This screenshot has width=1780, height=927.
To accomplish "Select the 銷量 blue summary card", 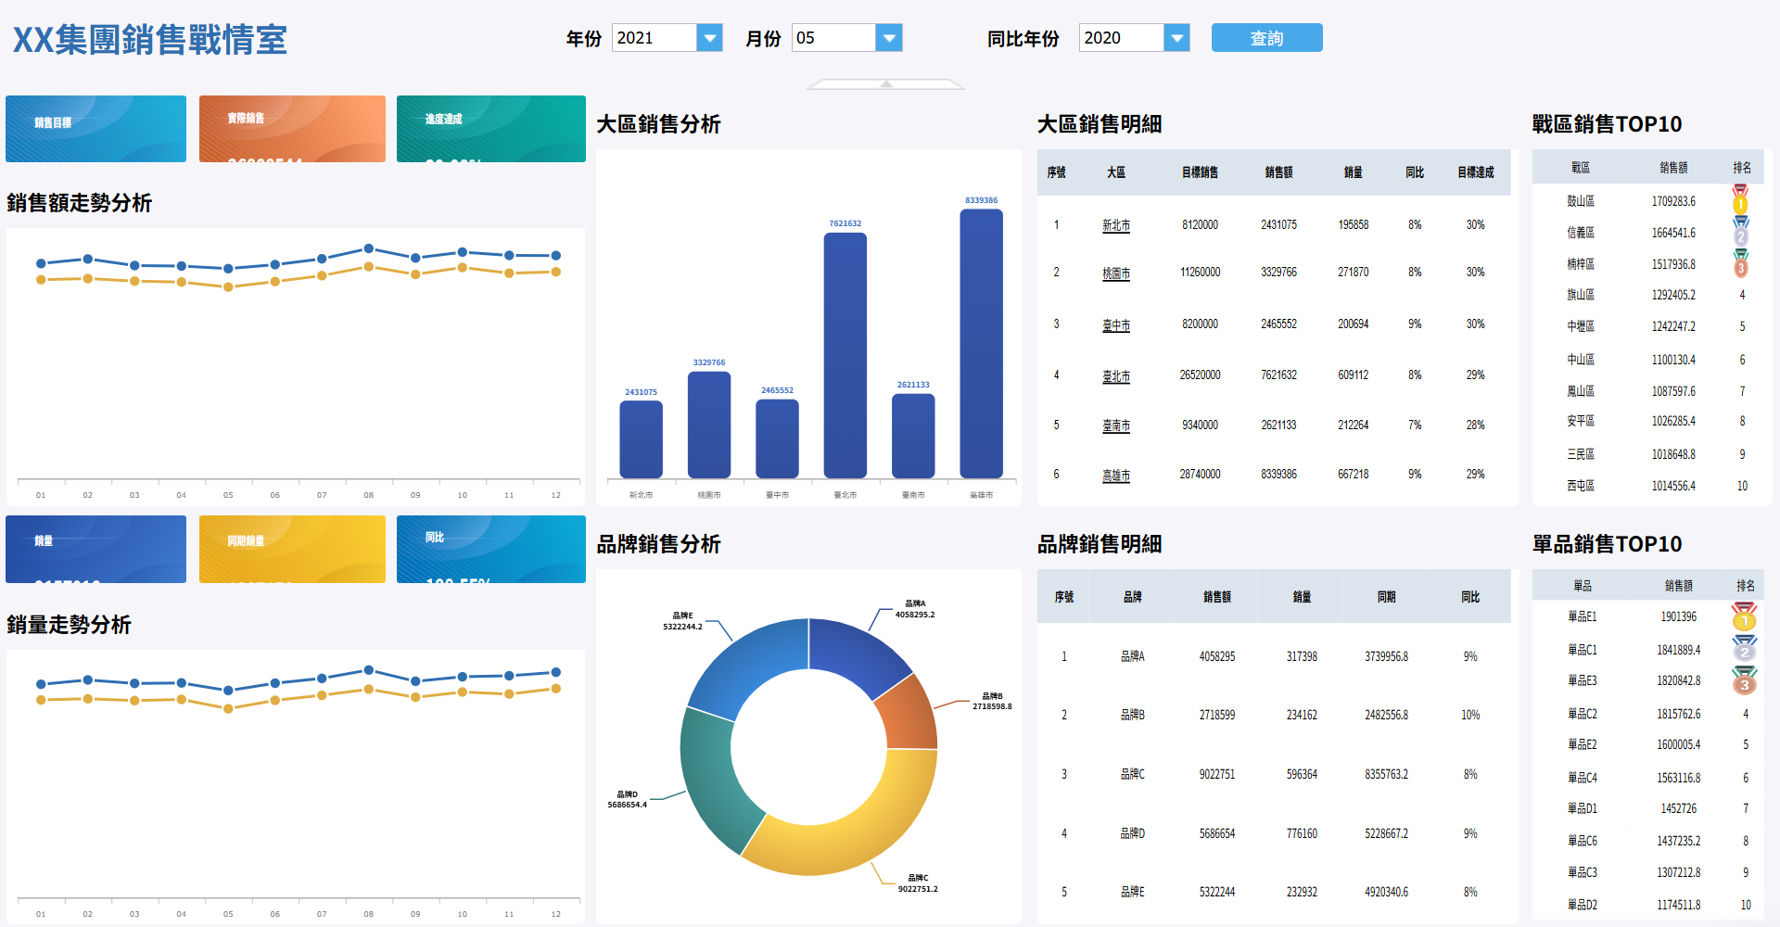I will pyautogui.click(x=95, y=549).
